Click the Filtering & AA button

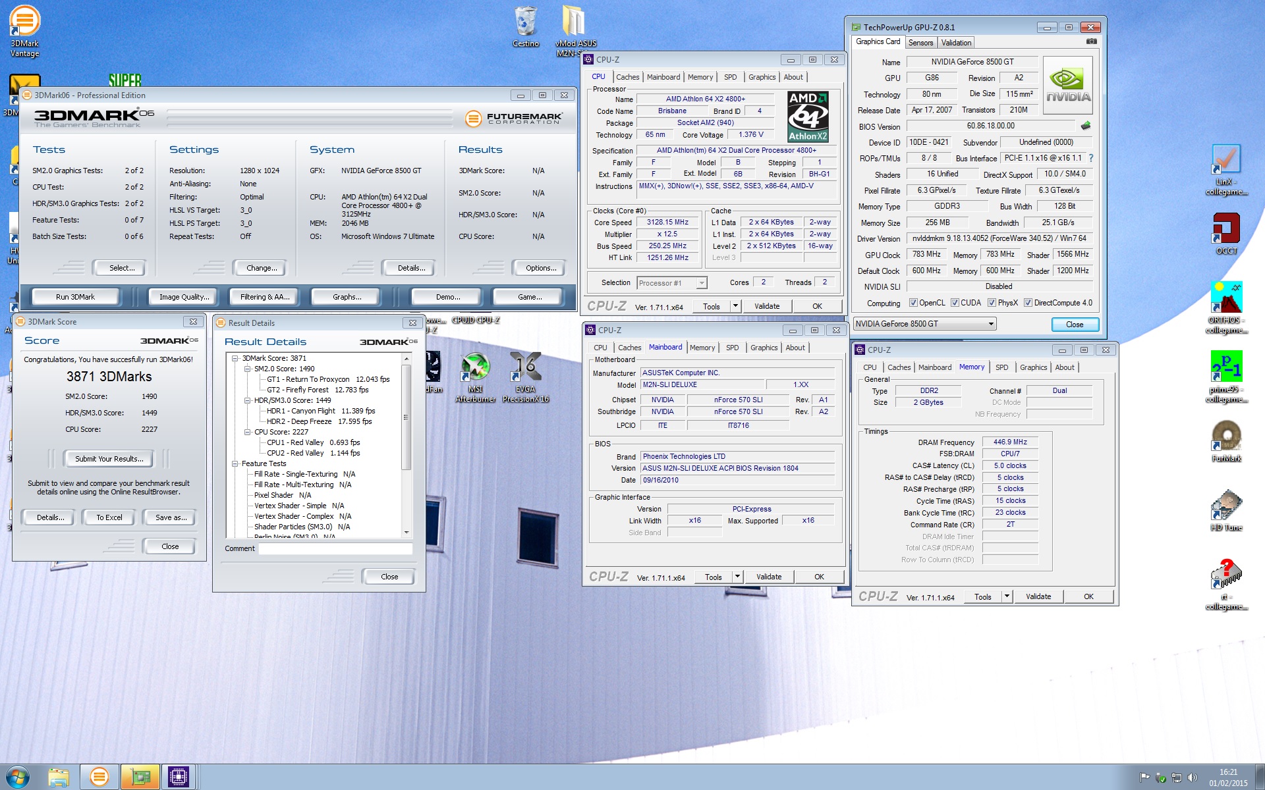pos(265,297)
